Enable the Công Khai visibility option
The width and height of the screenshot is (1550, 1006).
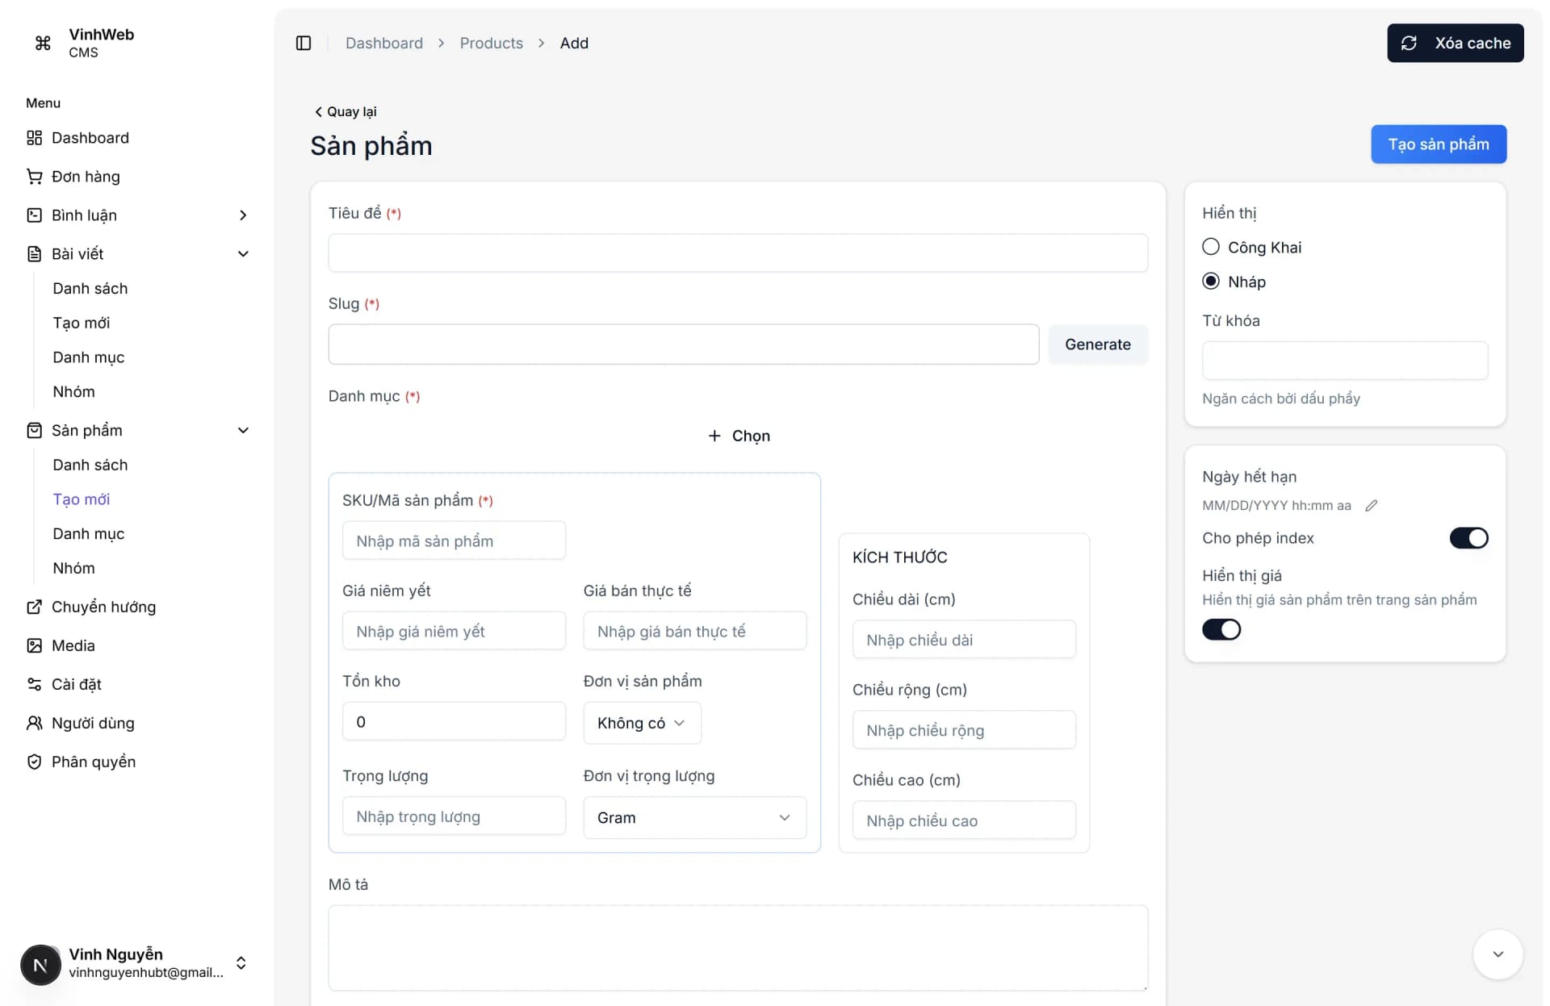pos(1210,247)
